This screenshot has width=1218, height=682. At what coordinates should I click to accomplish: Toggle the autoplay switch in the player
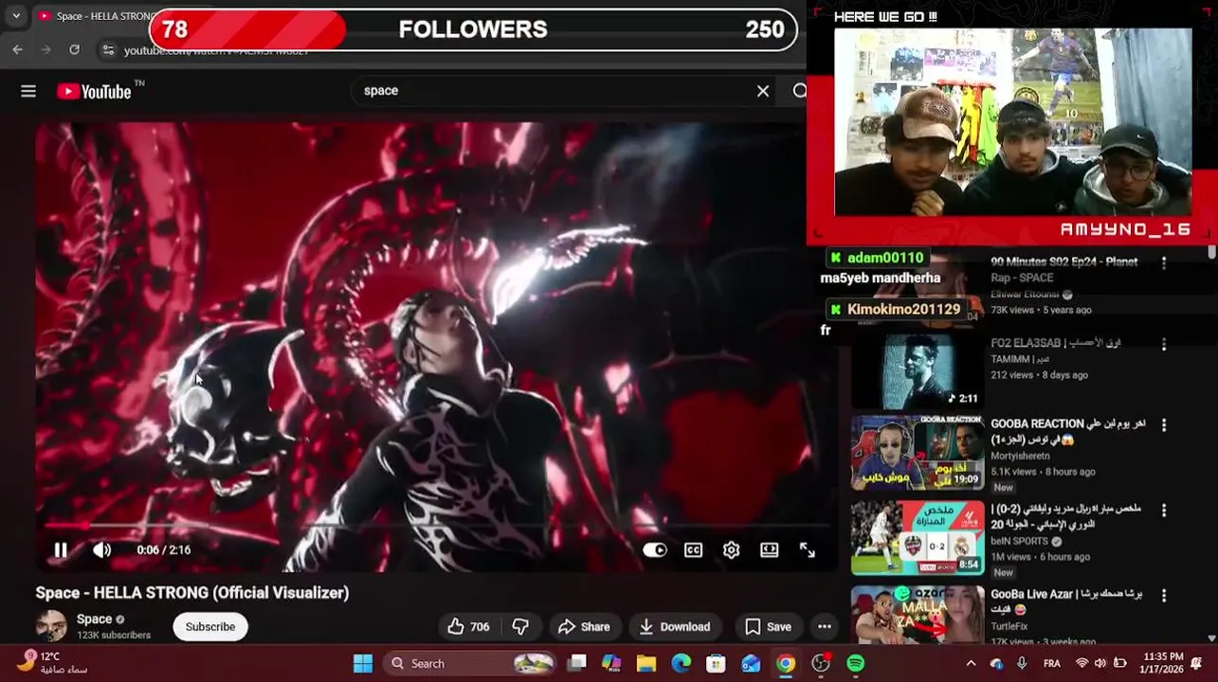(x=655, y=549)
